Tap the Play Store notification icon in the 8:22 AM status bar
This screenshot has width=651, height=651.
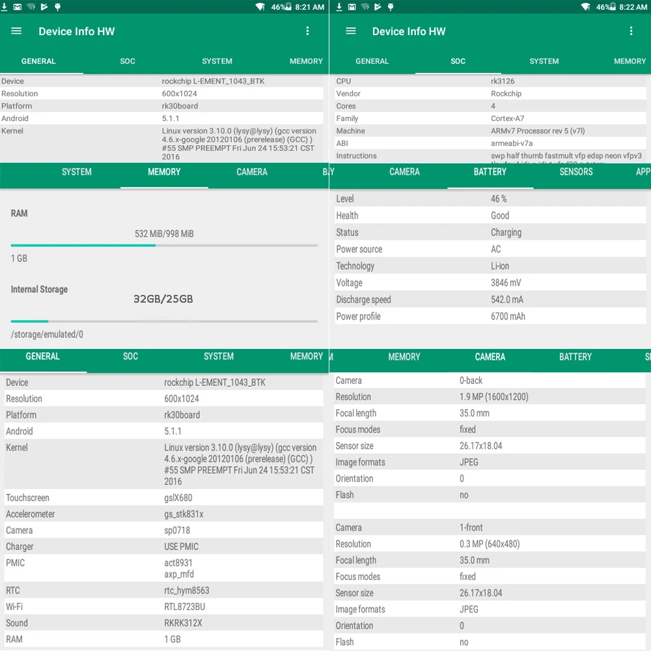tap(378, 7)
